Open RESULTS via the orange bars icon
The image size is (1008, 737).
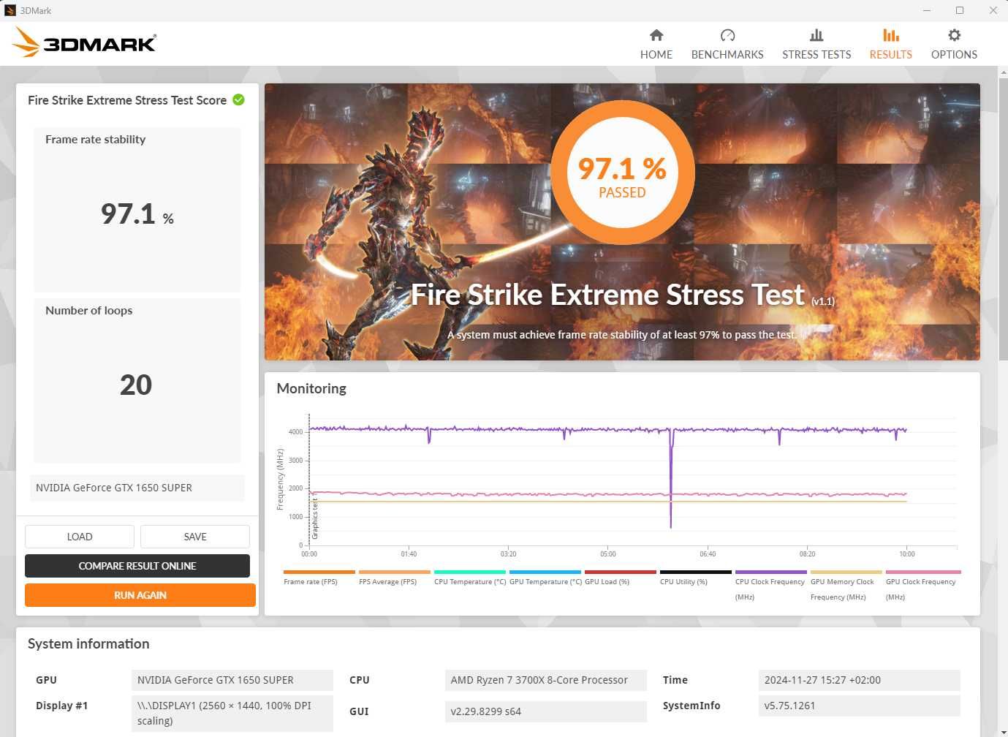click(890, 35)
